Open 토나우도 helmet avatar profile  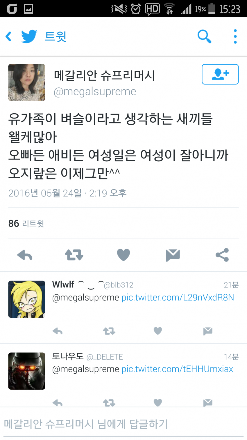pos(27,371)
